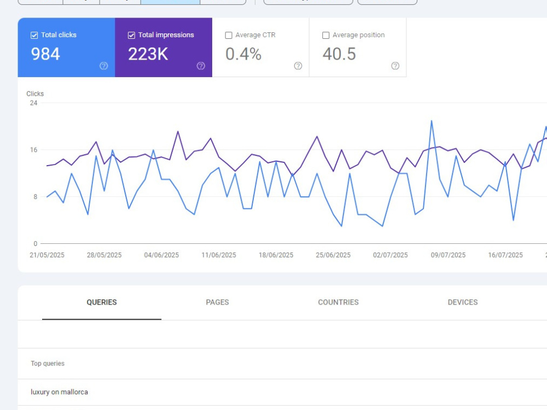Click the 0.4% average CTR value
Screen dimensions: 547x410
[x=243, y=54]
